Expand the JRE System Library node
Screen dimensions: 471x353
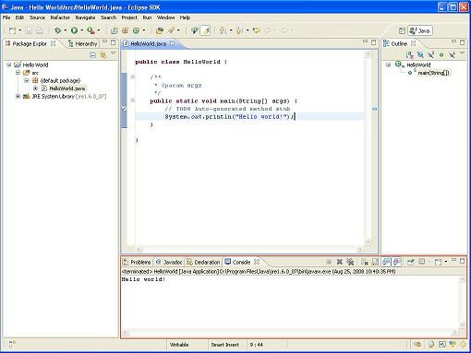click(18, 97)
